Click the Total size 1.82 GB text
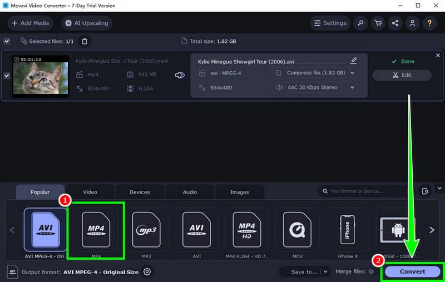This screenshot has height=282, width=445. pyautogui.click(x=212, y=41)
